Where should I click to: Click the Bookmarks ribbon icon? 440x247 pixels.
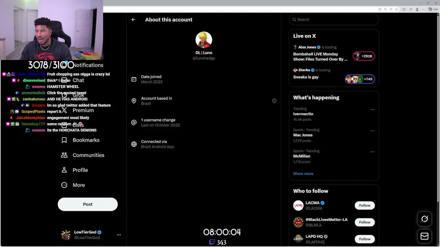[x=64, y=140]
